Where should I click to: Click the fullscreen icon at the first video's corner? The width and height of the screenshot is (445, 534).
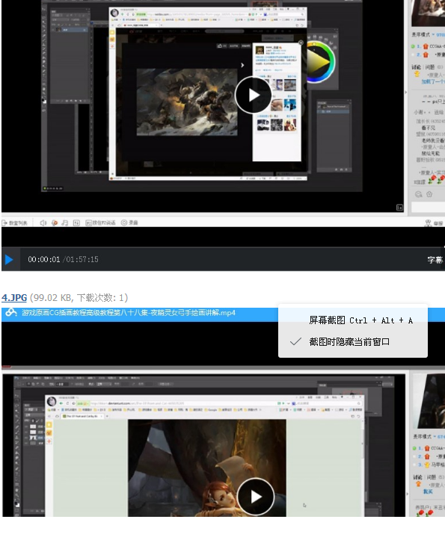point(399,208)
